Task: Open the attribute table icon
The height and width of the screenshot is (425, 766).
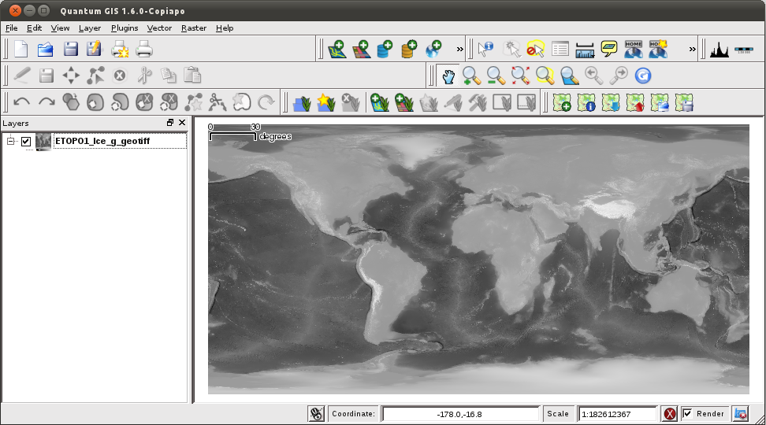Action: pyautogui.click(x=560, y=50)
